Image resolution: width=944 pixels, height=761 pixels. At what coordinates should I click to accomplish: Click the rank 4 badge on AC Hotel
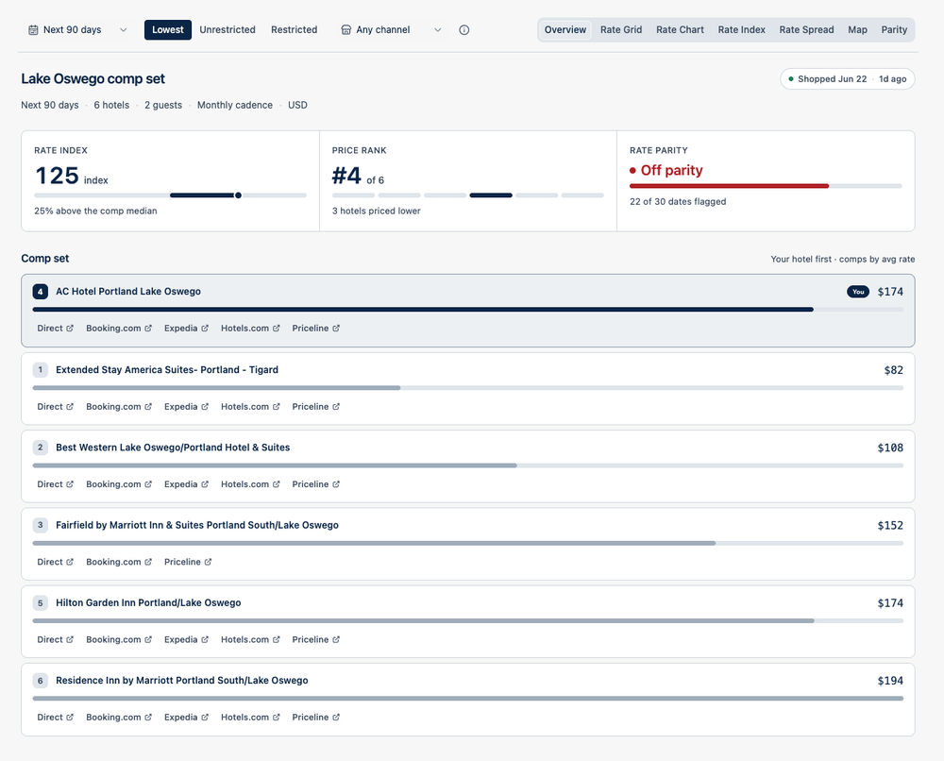point(41,292)
